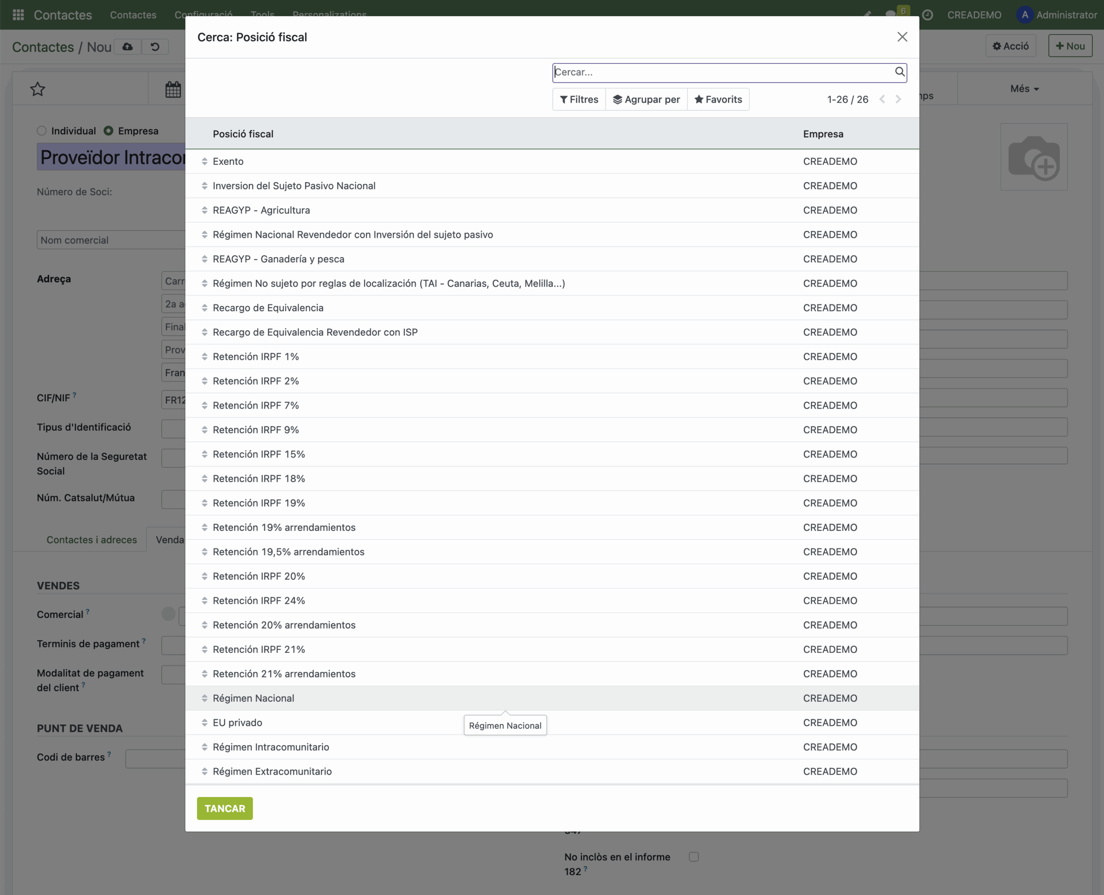Open the Filtres dropdown
The height and width of the screenshot is (895, 1104).
[x=579, y=100]
